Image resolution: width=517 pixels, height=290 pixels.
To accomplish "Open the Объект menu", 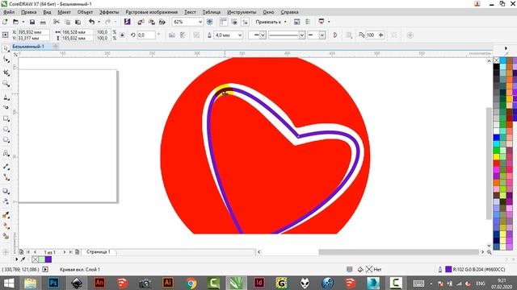I will [x=85, y=12].
